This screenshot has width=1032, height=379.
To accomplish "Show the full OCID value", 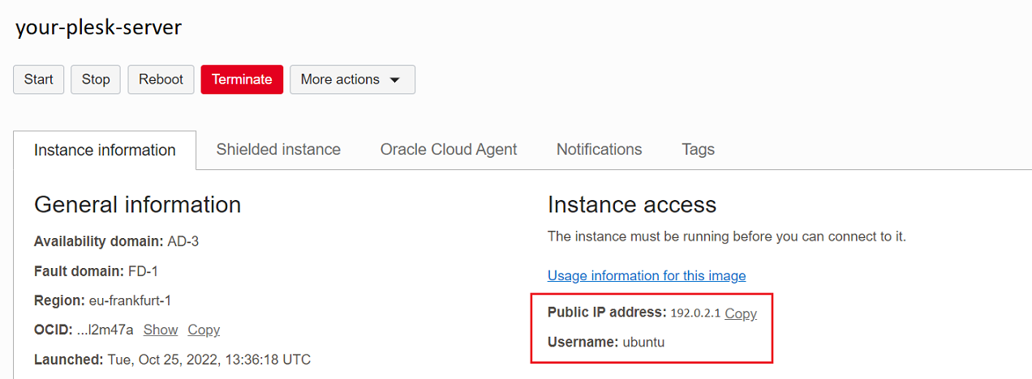I will (160, 330).
